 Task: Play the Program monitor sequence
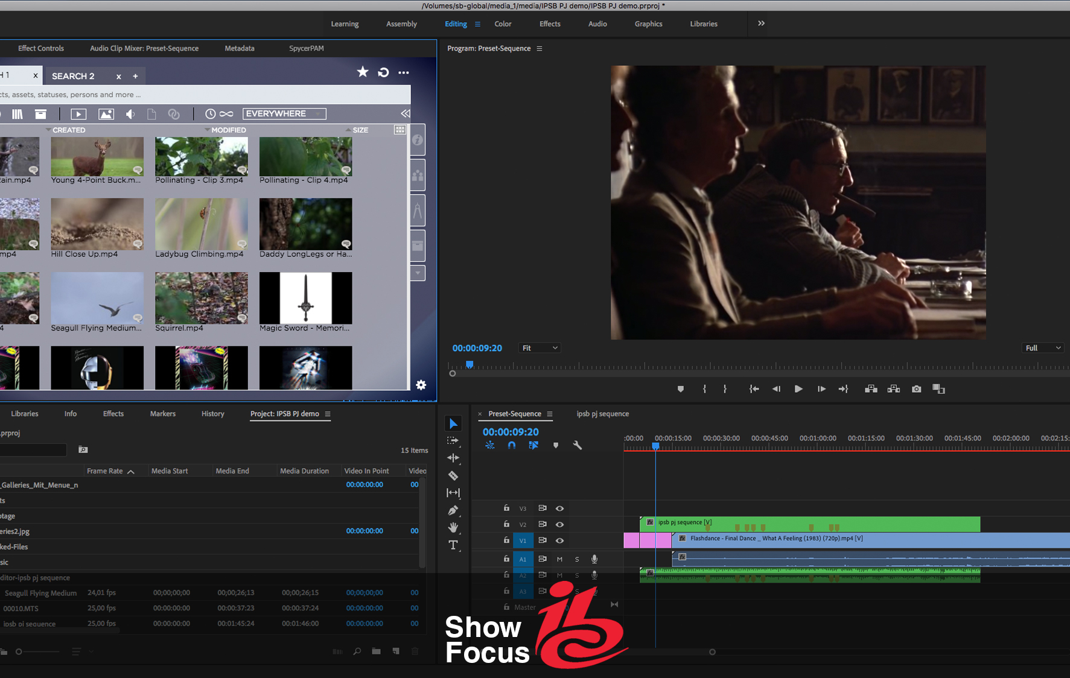pos(798,389)
